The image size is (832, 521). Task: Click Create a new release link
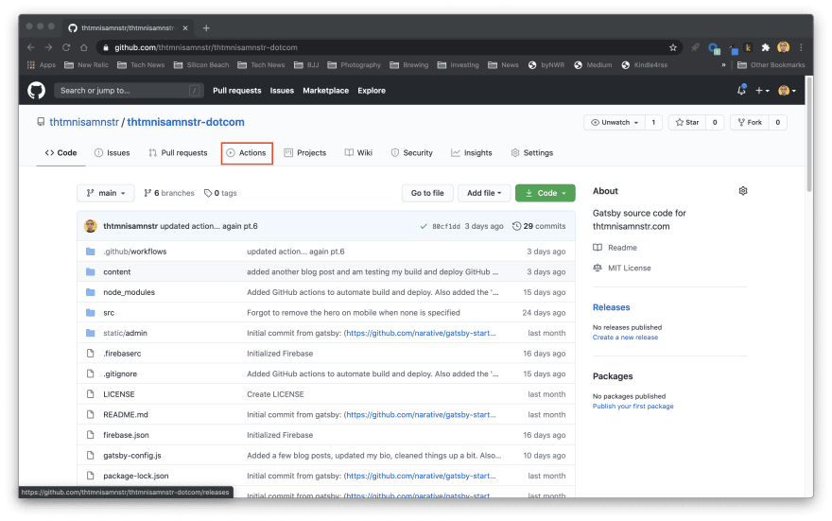[625, 338]
